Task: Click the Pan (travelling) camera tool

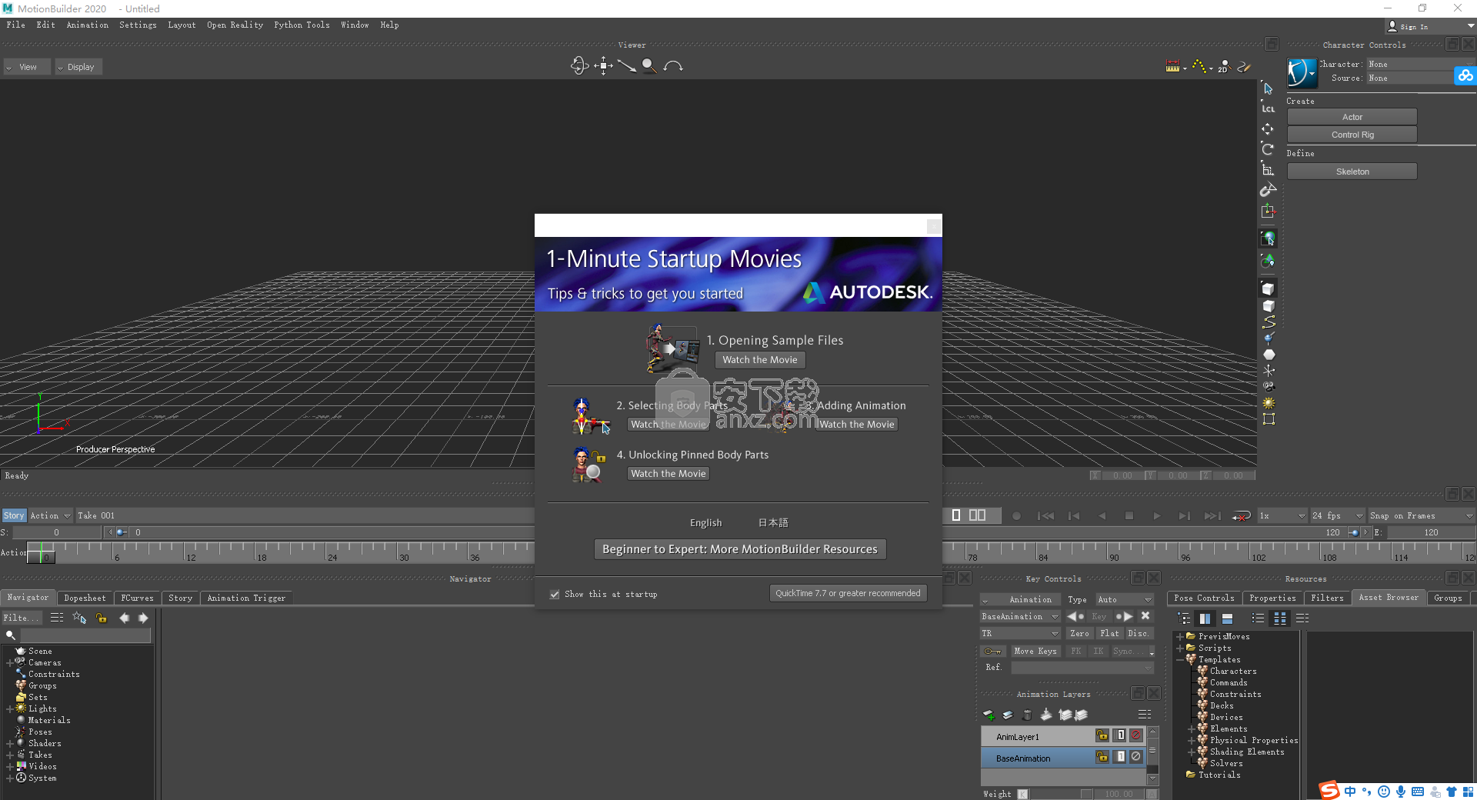Action: tap(603, 66)
